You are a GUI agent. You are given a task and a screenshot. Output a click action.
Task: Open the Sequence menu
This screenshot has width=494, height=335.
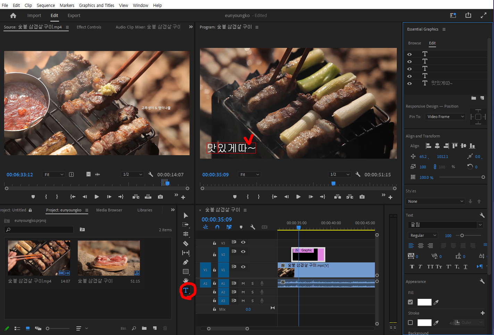coord(46,5)
